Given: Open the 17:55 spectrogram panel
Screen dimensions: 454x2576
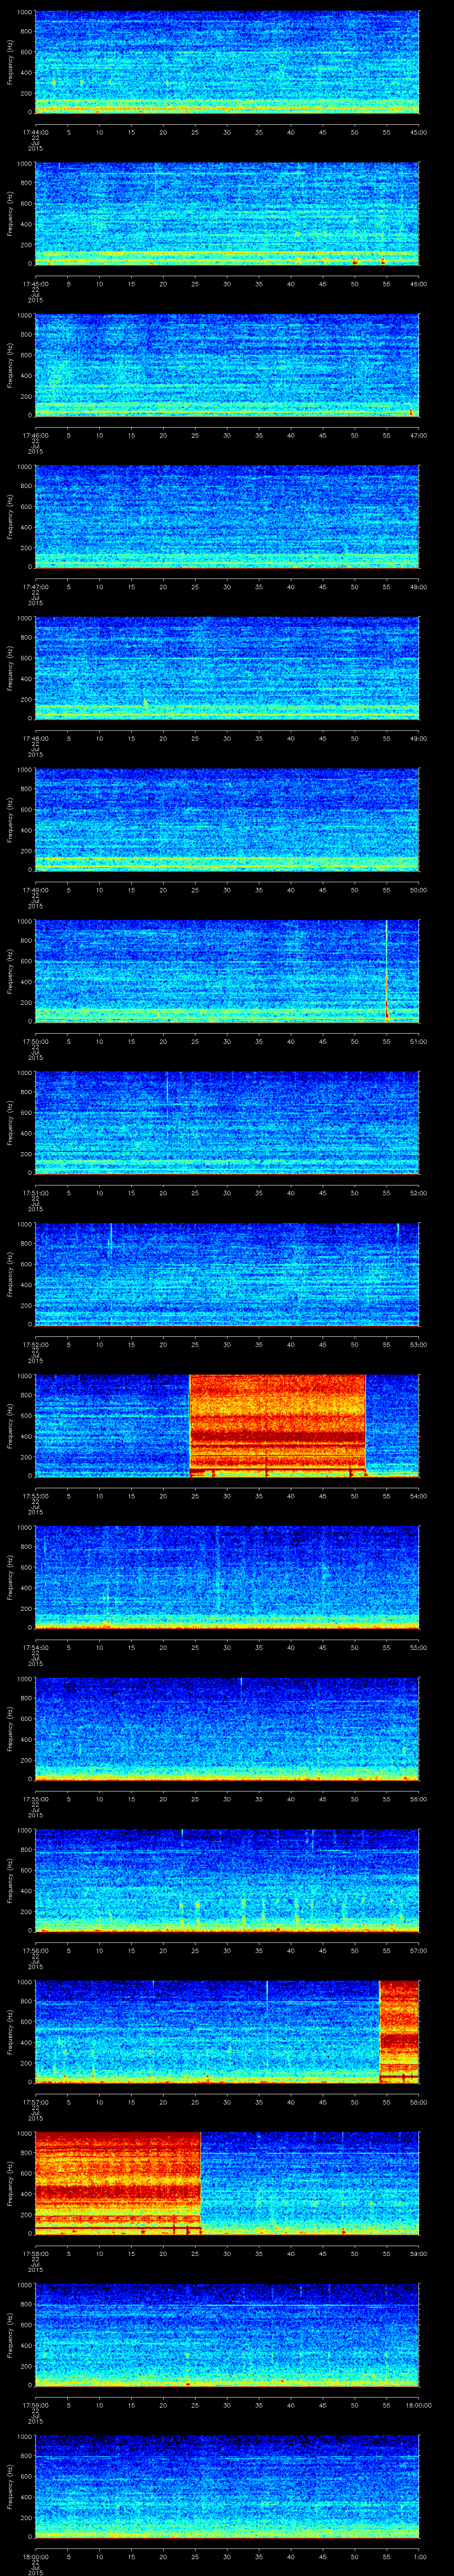Looking at the screenshot, I should pos(227,1729).
